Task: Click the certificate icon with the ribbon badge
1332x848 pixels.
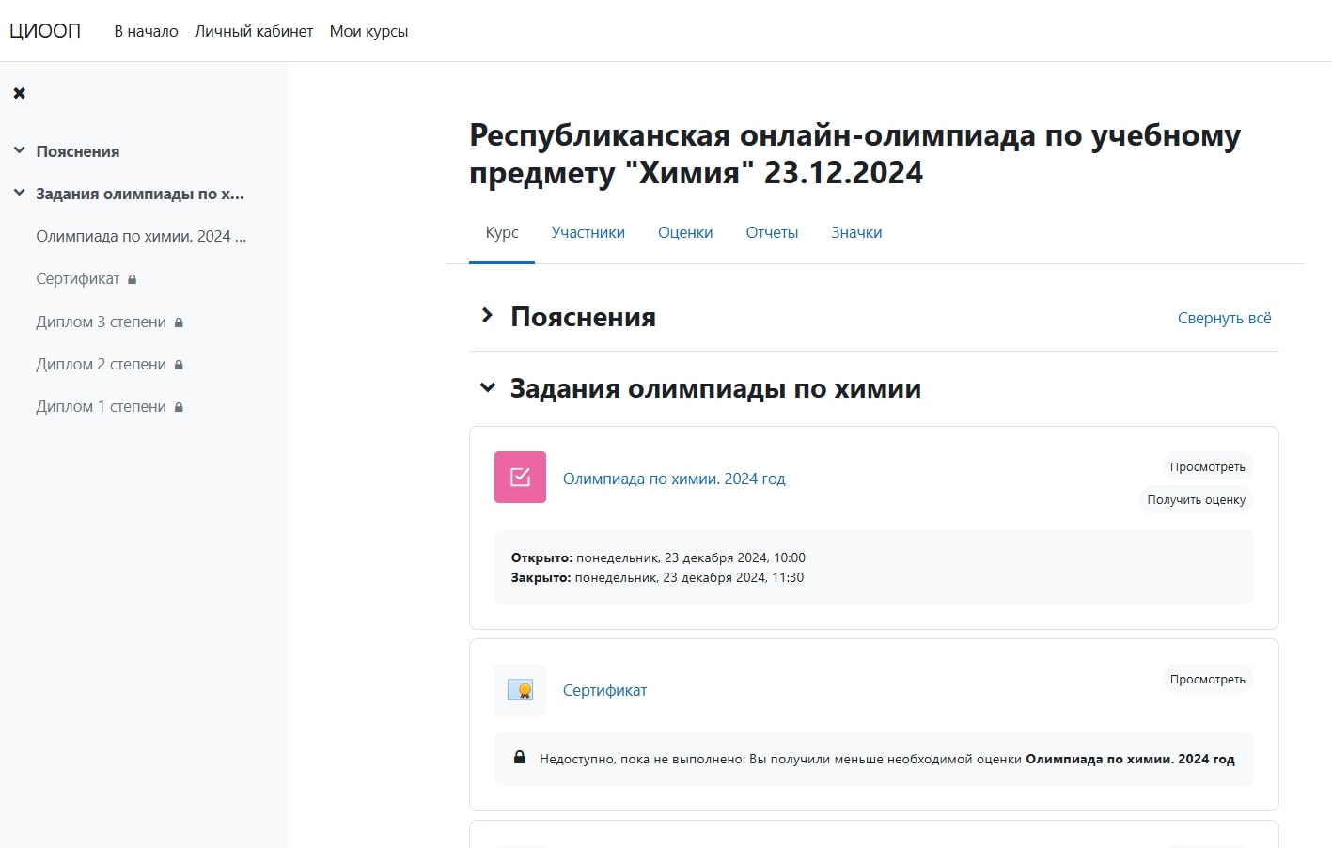Action: pos(520,690)
